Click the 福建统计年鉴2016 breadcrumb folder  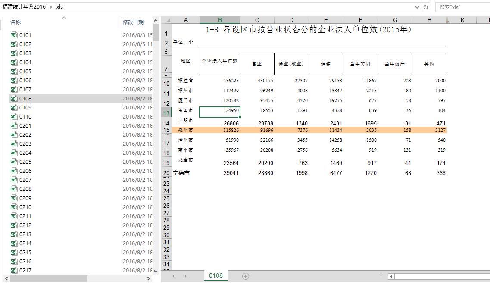[24, 7]
